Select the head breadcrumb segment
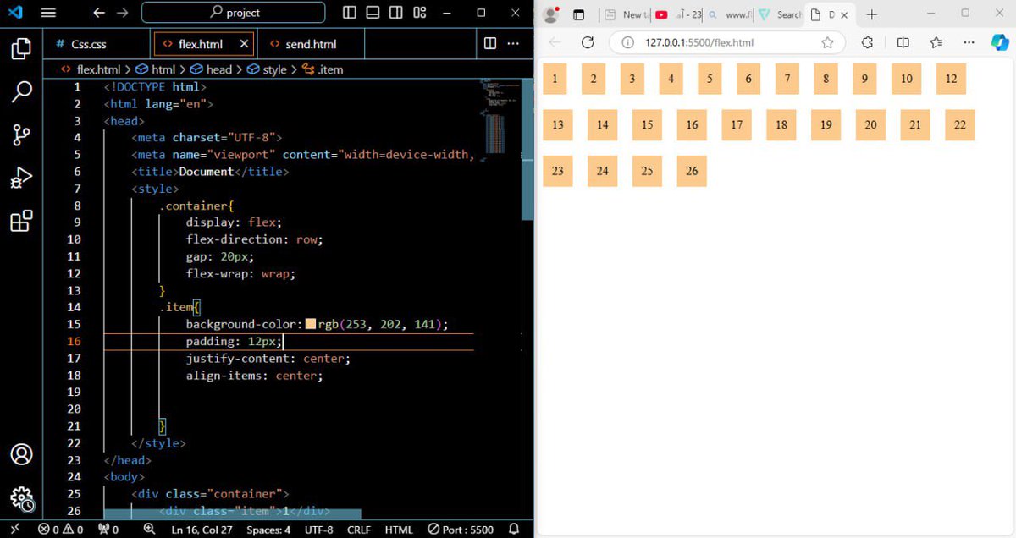Image resolution: width=1016 pixels, height=538 pixels. 211,69
